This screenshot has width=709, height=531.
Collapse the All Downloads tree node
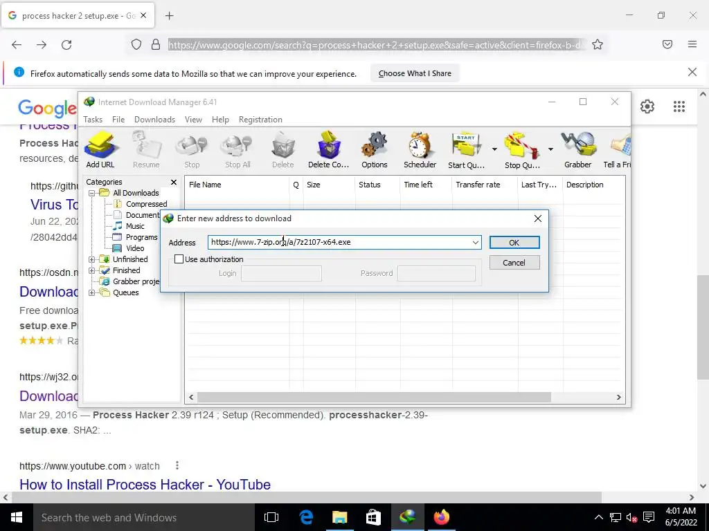point(92,194)
